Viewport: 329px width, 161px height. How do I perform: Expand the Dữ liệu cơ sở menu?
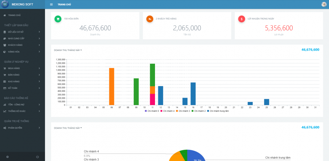pos(22,32)
